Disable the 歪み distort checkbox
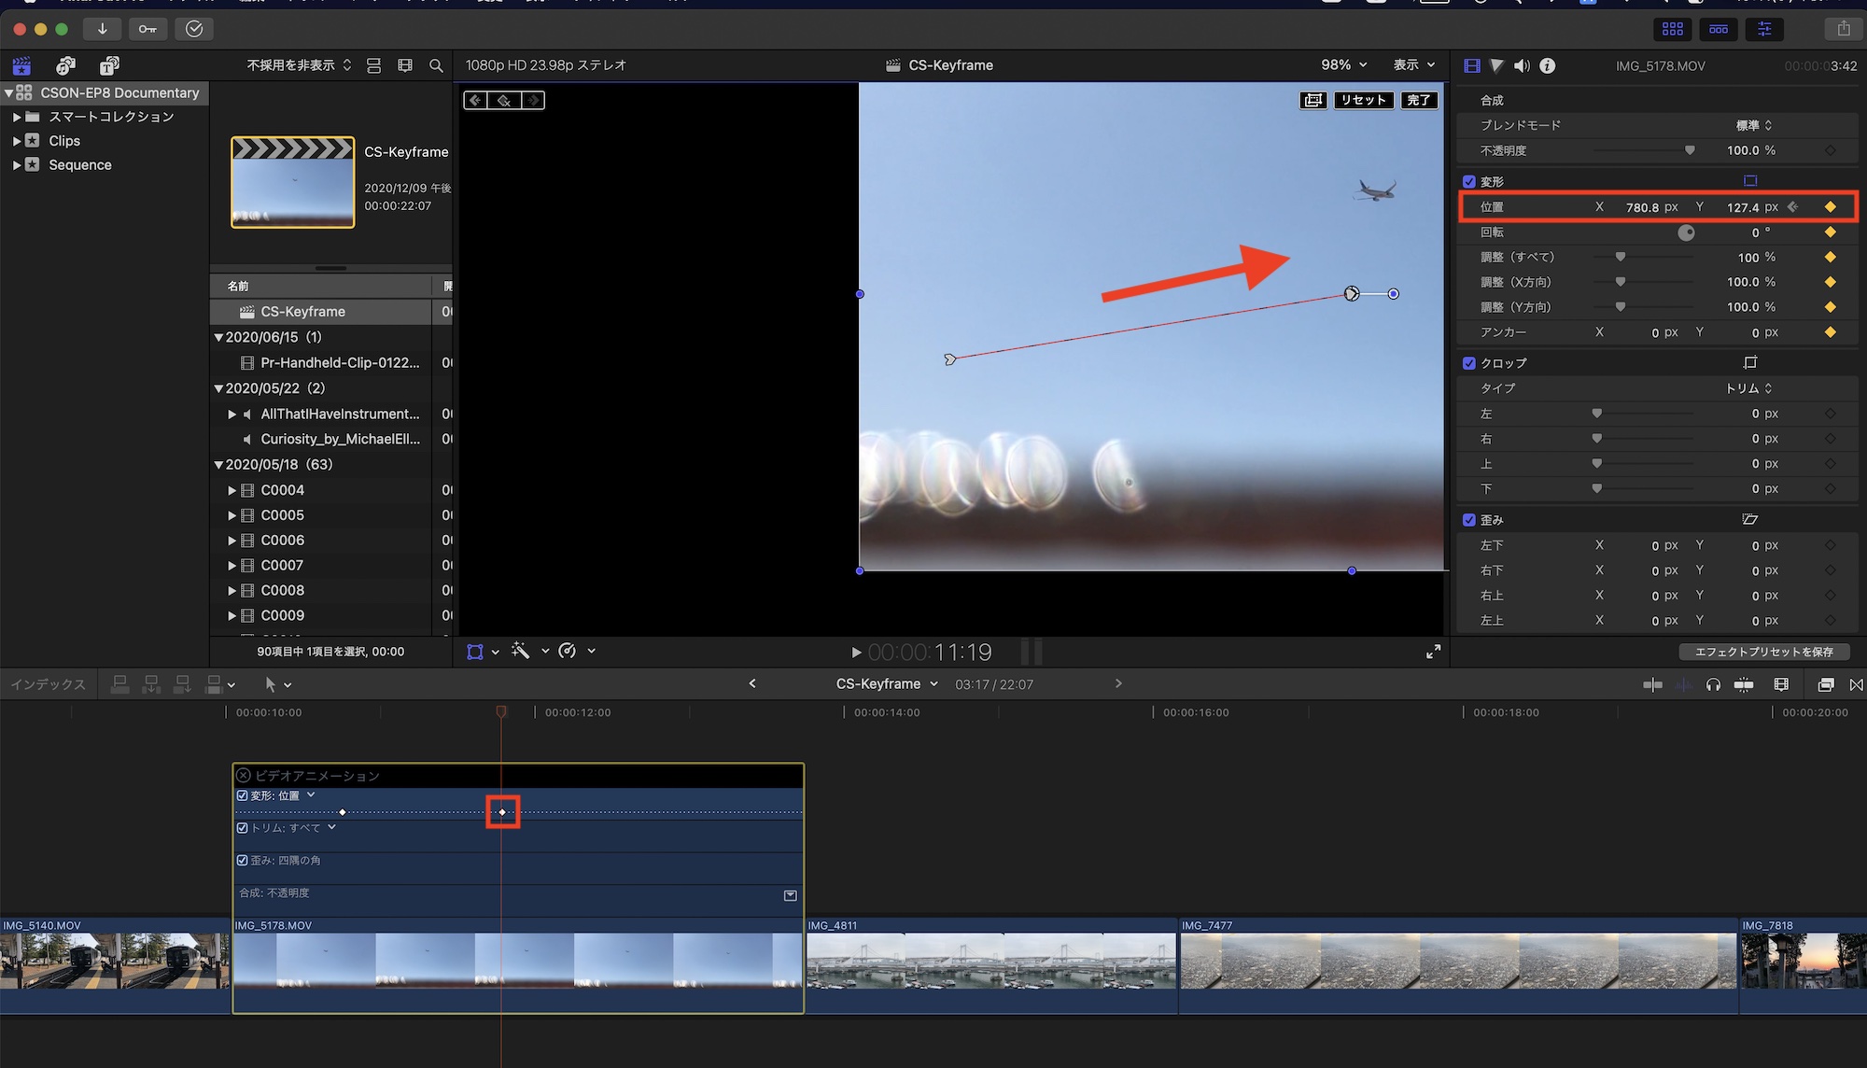This screenshot has width=1867, height=1068. coord(1469,520)
